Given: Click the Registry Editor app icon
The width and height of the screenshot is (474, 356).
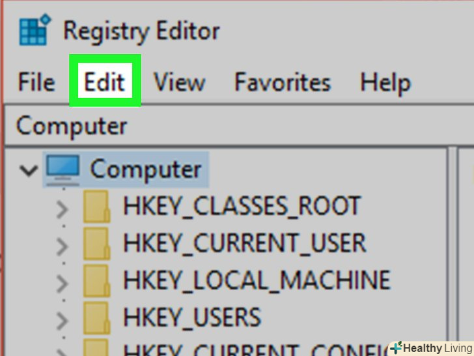Looking at the screenshot, I should tap(35, 30).
